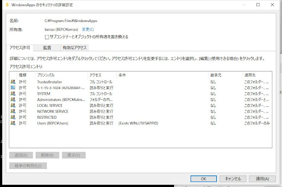Click このフォルダーと... cell in Administrators row

point(256,100)
